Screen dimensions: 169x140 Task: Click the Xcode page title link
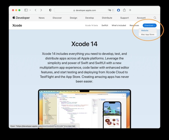click(x=17, y=26)
